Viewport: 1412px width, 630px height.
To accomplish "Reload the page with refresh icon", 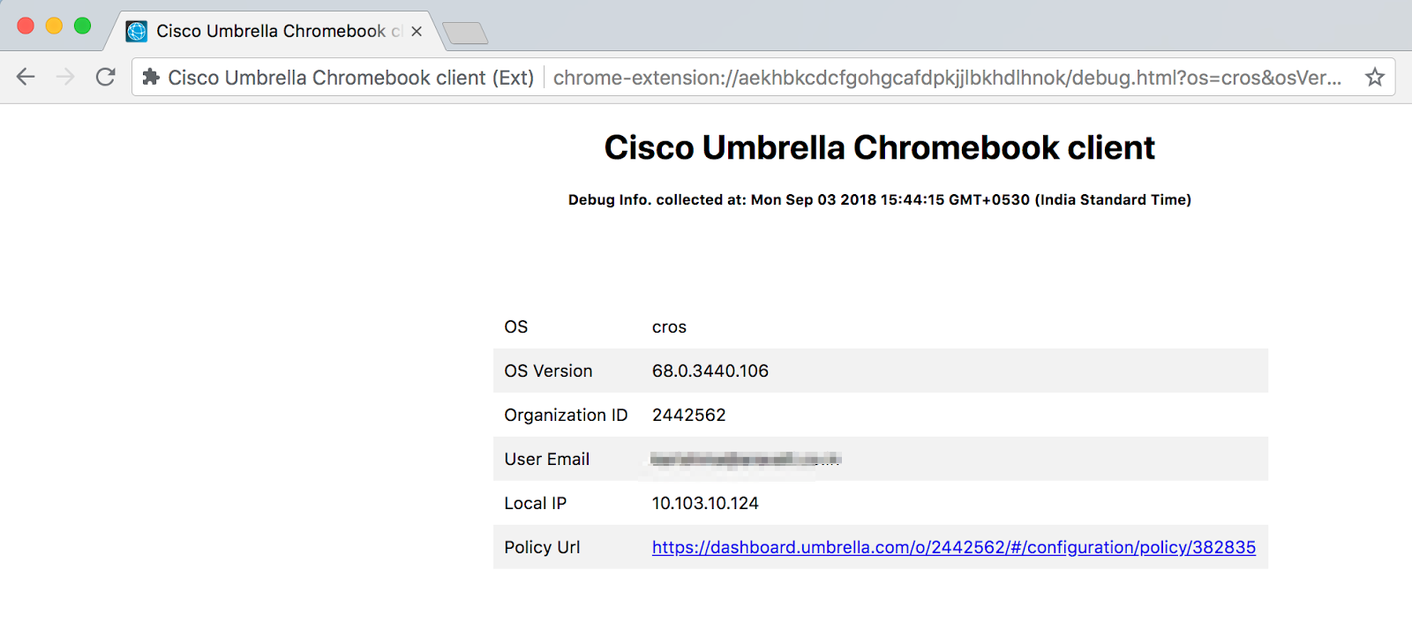I will coord(106,77).
